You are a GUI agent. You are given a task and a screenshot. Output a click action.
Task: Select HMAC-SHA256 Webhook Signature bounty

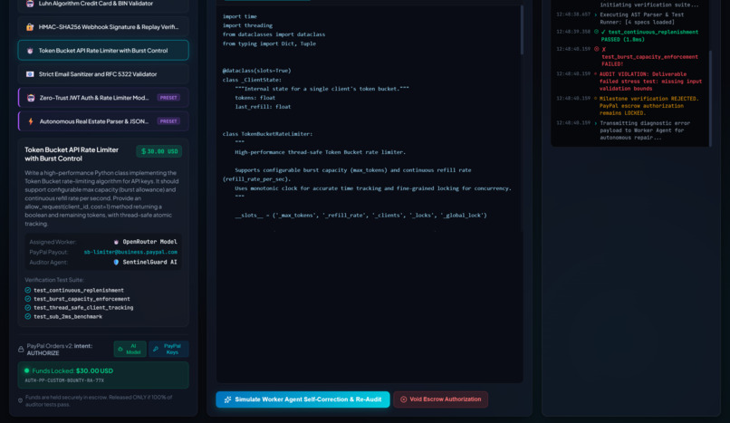[103, 27]
